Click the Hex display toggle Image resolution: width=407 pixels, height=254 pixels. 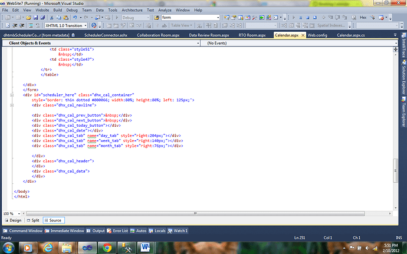pos(363,18)
